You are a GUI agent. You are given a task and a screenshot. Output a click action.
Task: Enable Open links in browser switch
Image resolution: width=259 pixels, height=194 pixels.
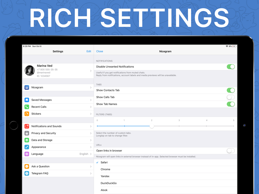tap(231, 151)
